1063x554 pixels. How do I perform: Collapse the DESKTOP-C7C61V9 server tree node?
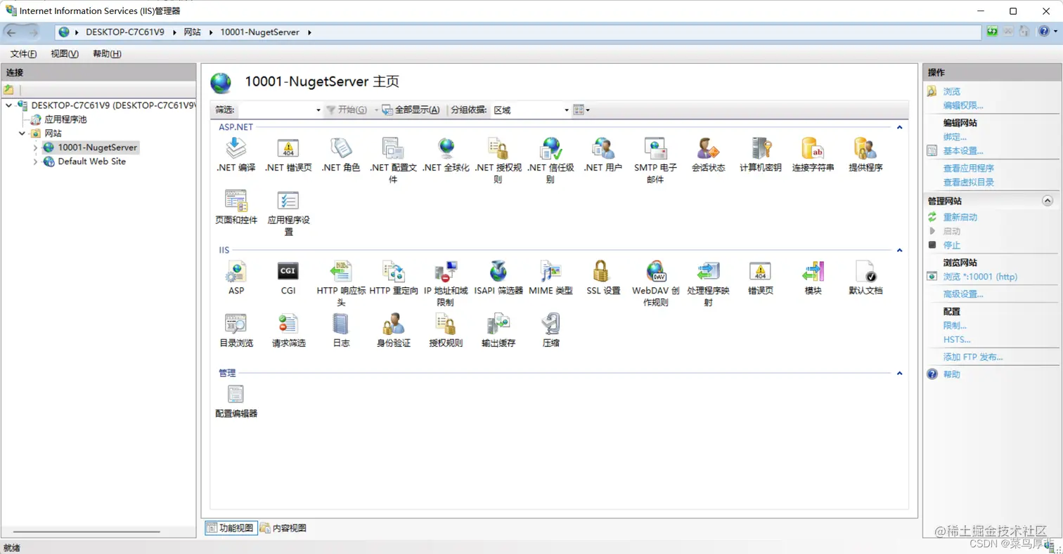(x=8, y=105)
